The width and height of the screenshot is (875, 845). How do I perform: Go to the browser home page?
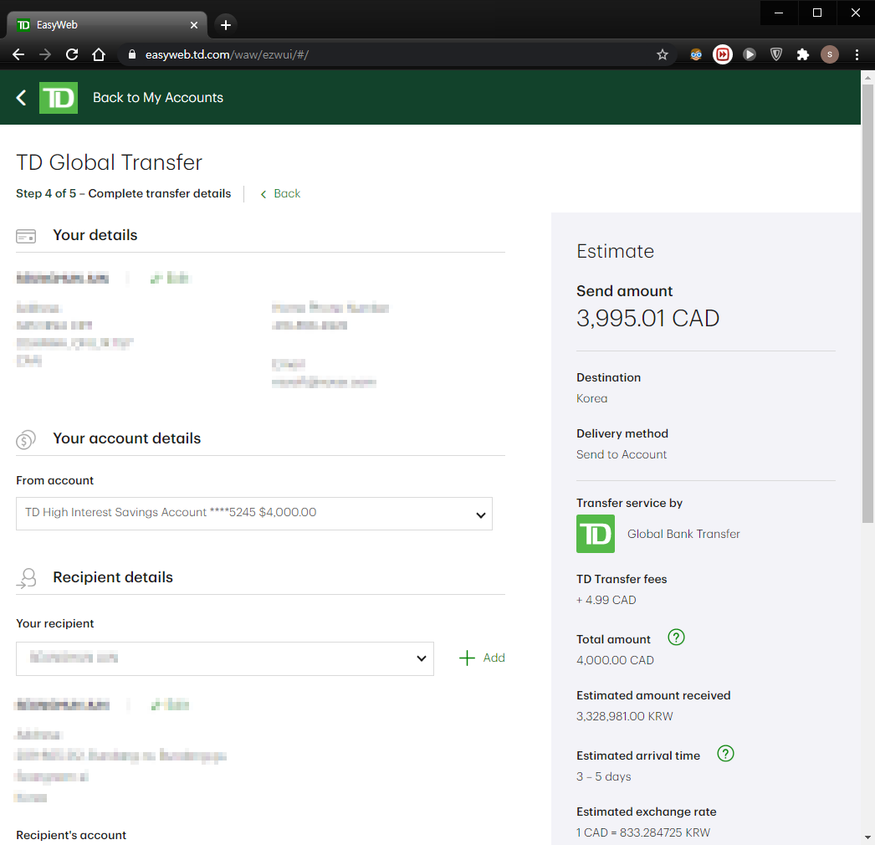point(99,54)
